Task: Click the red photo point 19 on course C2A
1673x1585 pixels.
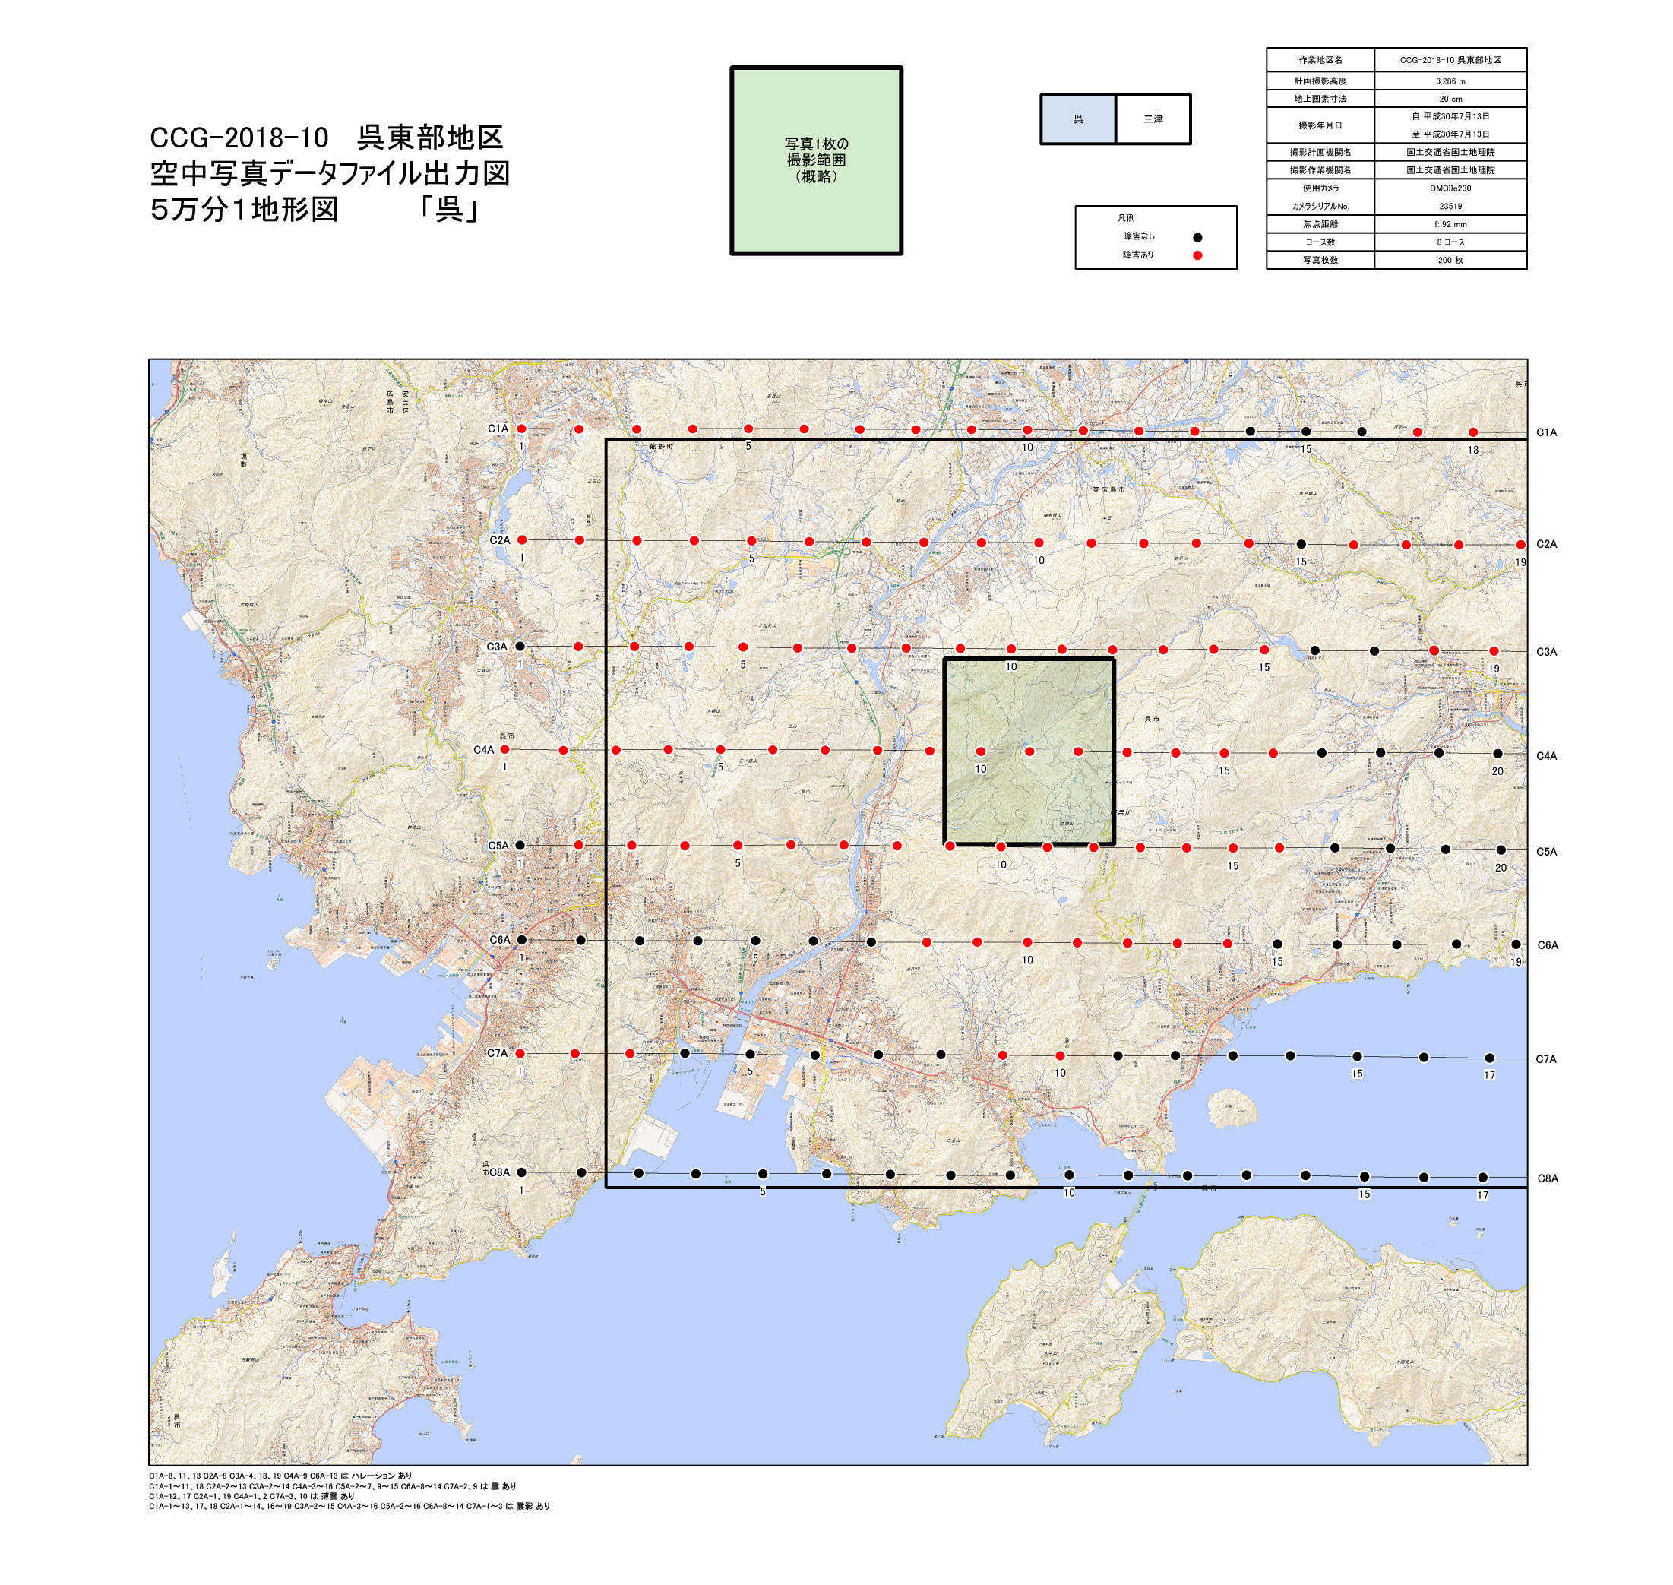Action: click(1520, 545)
